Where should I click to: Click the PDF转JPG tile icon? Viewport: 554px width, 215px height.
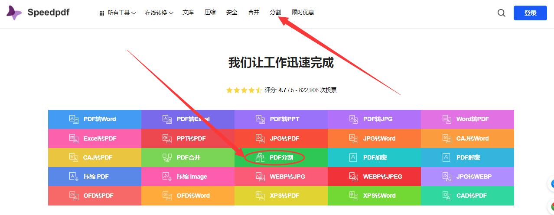tap(354, 119)
